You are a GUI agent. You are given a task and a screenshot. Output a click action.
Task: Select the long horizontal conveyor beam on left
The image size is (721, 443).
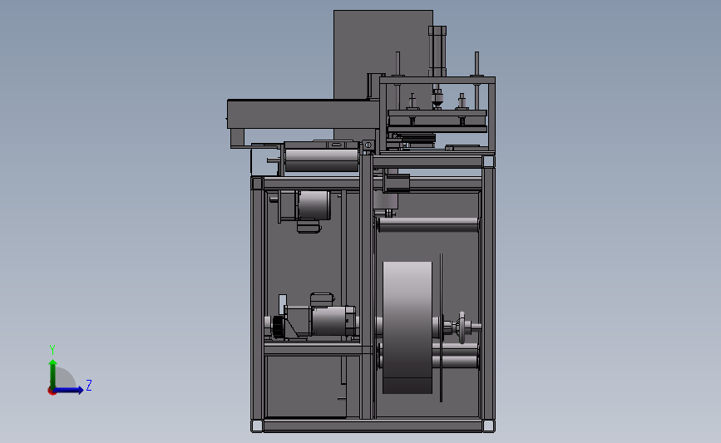click(303, 114)
